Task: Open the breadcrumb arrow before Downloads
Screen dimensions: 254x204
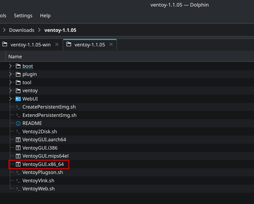Action: 4,30
